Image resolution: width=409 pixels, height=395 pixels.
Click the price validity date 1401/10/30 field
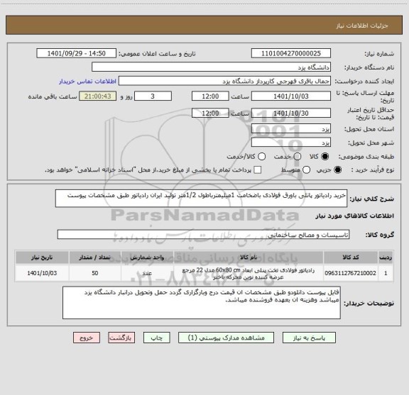(291, 113)
